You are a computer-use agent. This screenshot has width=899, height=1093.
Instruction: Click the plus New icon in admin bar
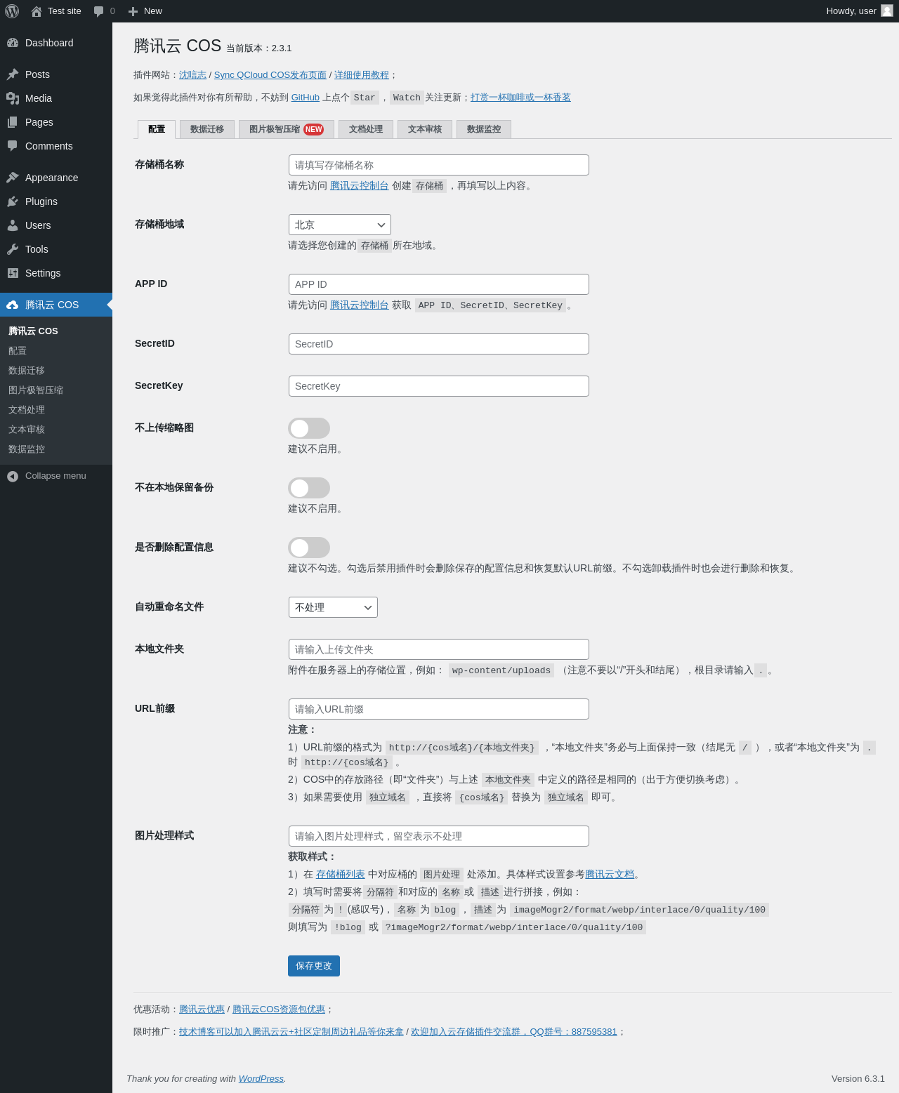[133, 11]
